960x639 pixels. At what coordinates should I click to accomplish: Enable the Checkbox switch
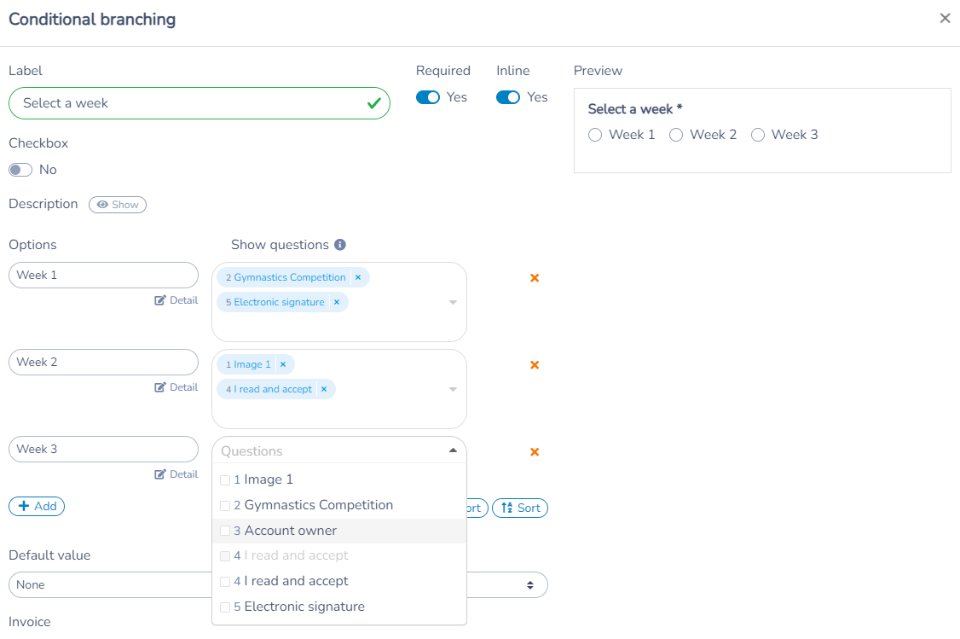(x=20, y=170)
